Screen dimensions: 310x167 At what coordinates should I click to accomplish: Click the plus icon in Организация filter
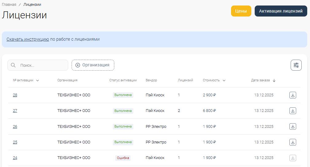pos(78,65)
